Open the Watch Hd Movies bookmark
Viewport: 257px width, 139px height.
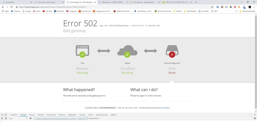pyautogui.click(x=122, y=11)
